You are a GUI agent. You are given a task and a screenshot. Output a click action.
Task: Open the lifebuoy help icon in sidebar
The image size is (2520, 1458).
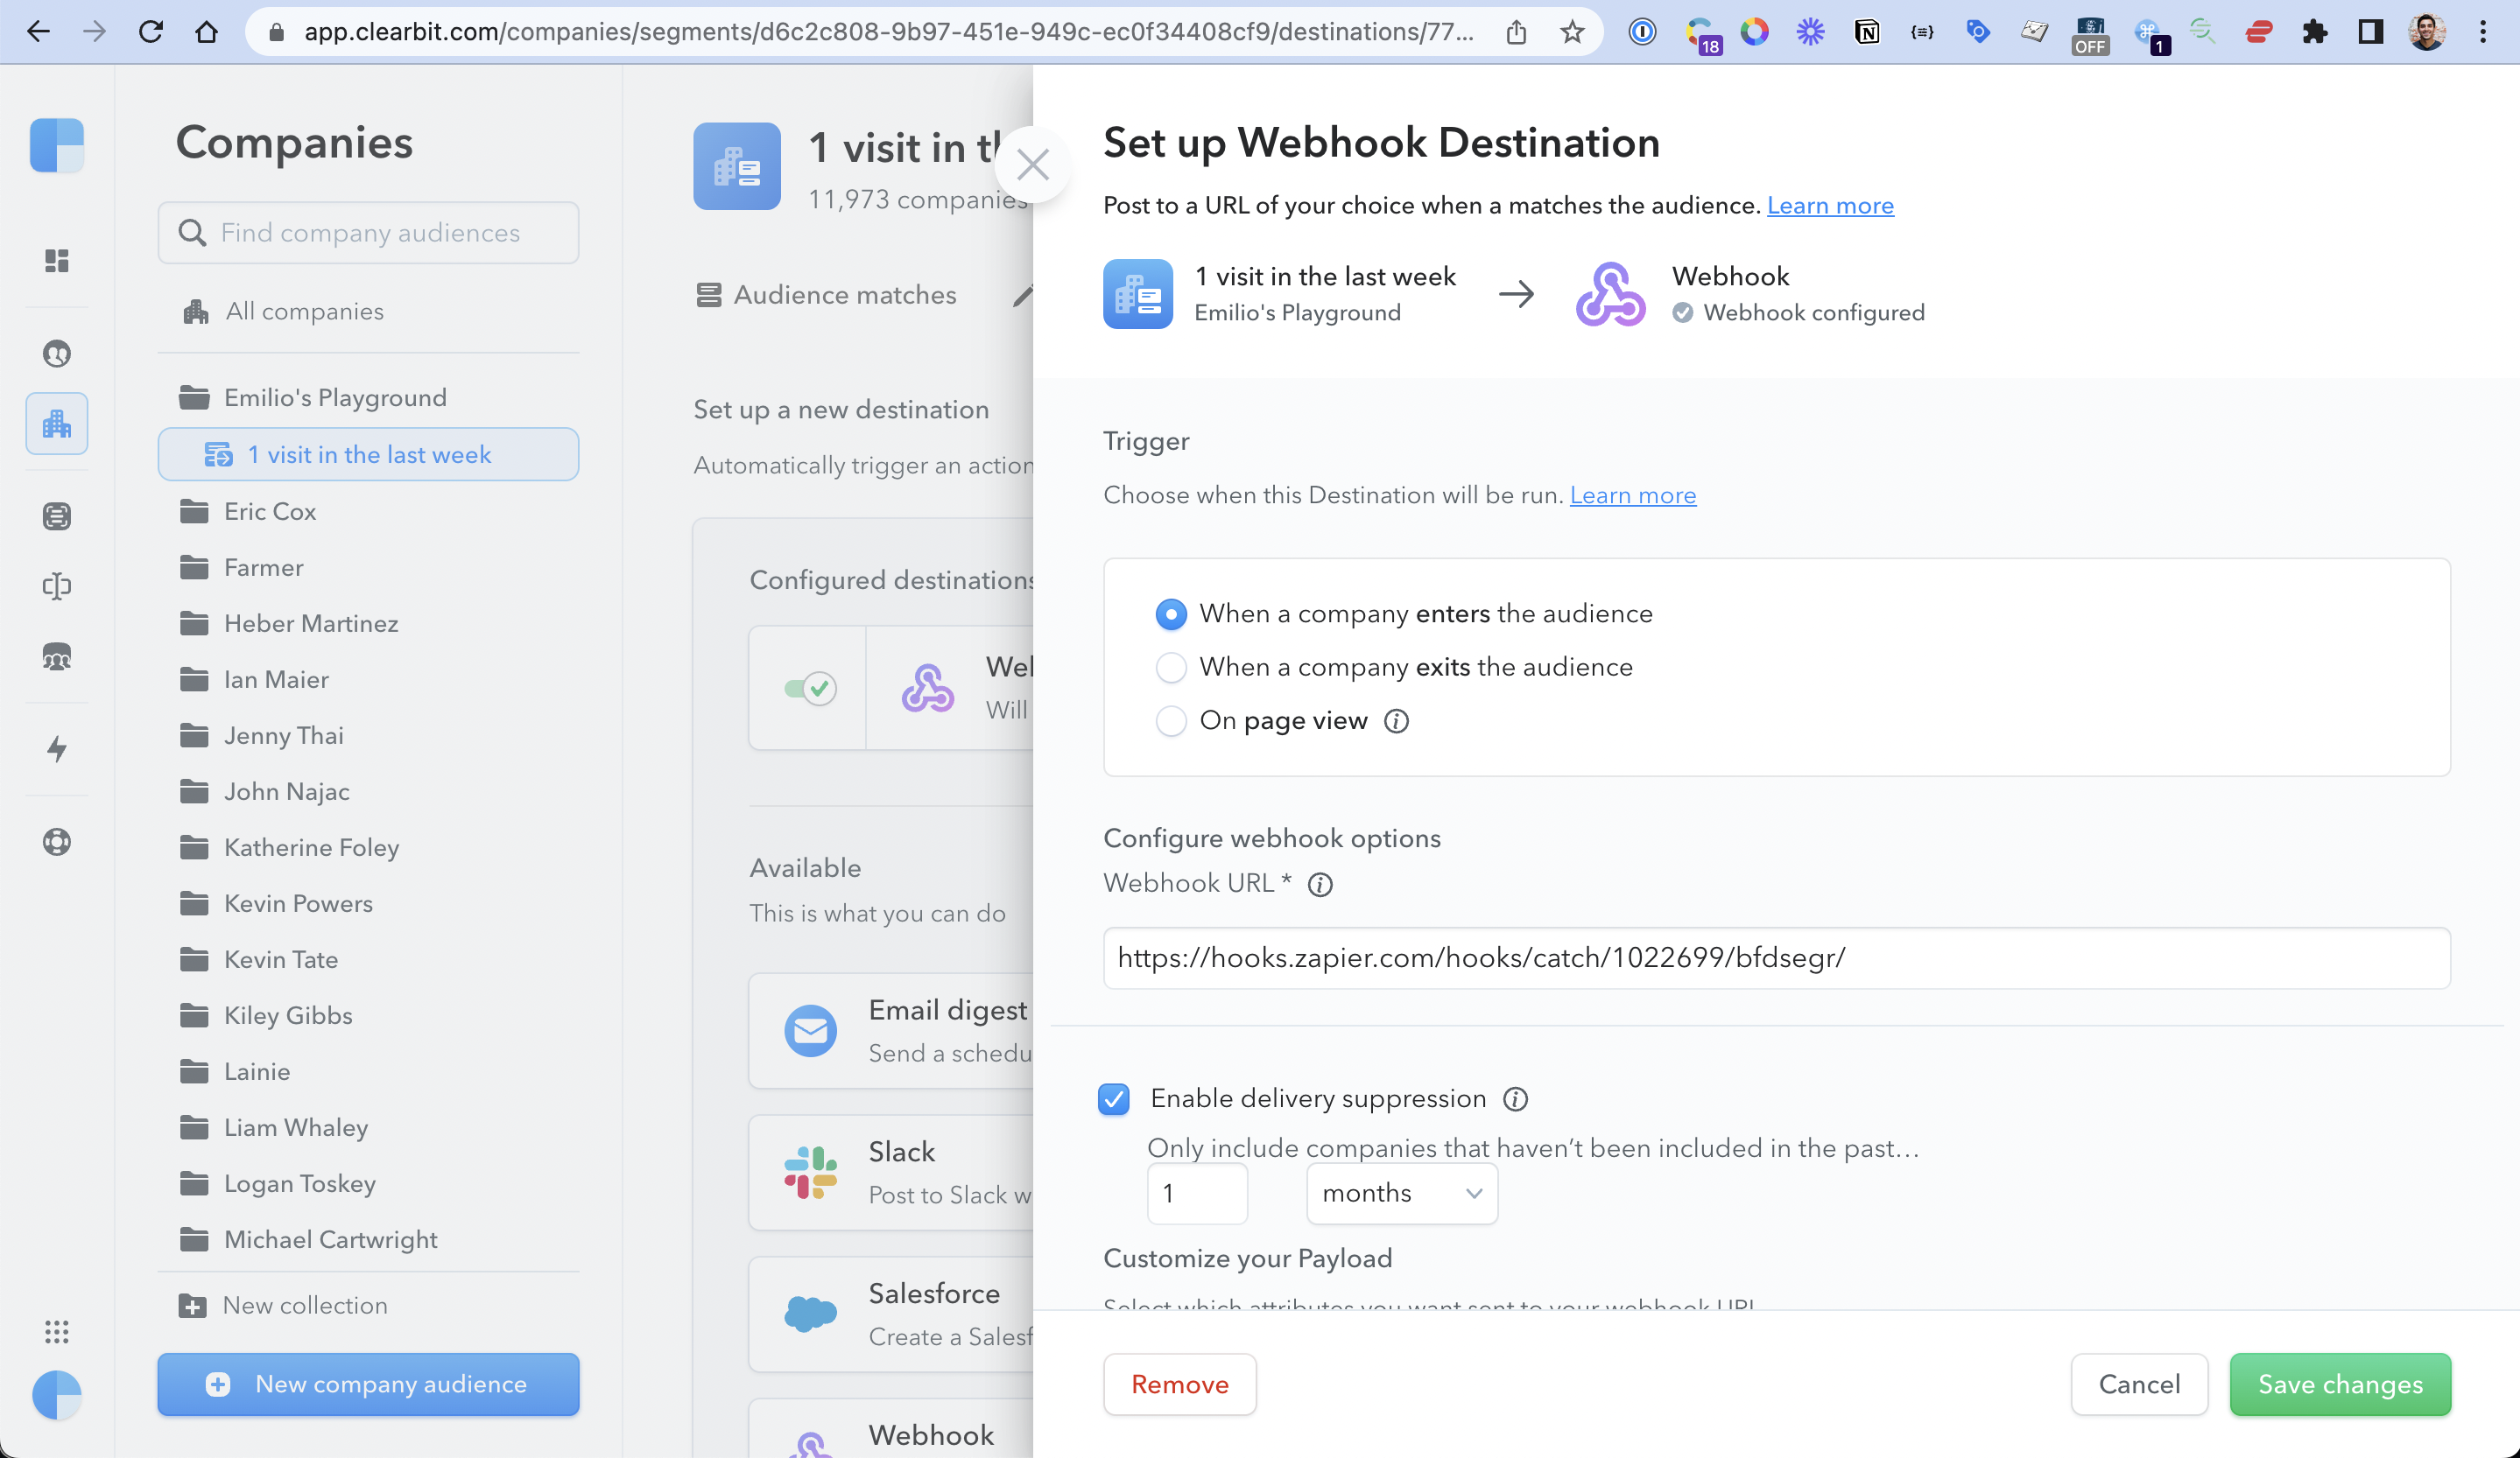point(57,841)
